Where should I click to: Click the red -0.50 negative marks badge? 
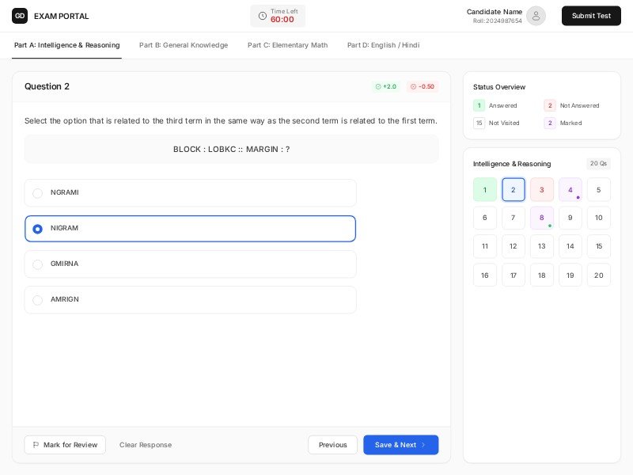[x=423, y=86]
